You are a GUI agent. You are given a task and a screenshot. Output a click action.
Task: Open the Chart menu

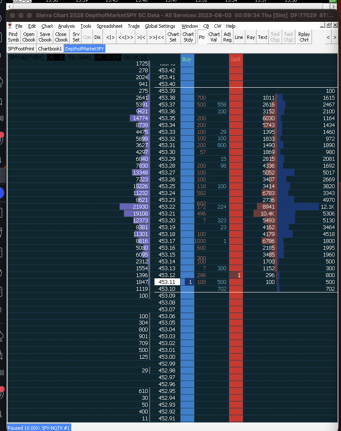pos(47,26)
